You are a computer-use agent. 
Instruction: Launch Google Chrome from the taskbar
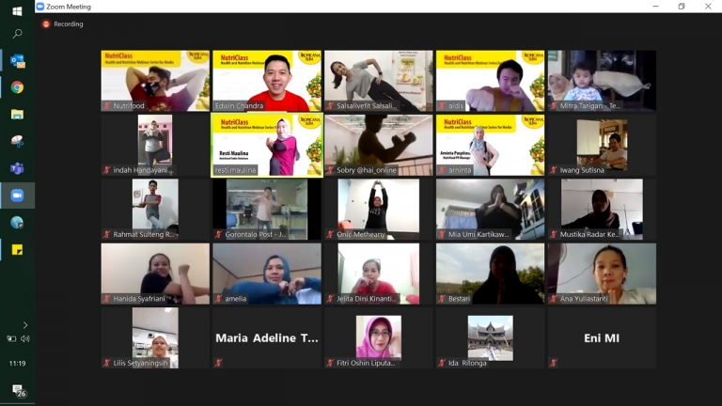point(17,87)
